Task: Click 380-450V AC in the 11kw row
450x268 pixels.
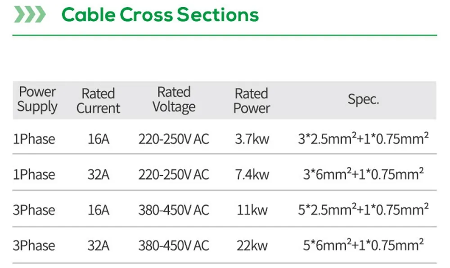Action: [x=174, y=210]
